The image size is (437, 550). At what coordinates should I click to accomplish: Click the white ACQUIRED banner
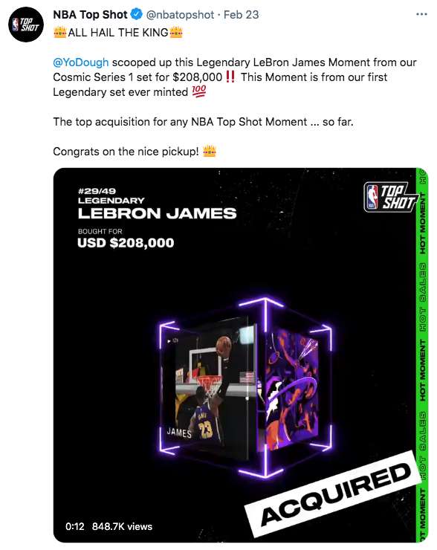[x=334, y=494]
